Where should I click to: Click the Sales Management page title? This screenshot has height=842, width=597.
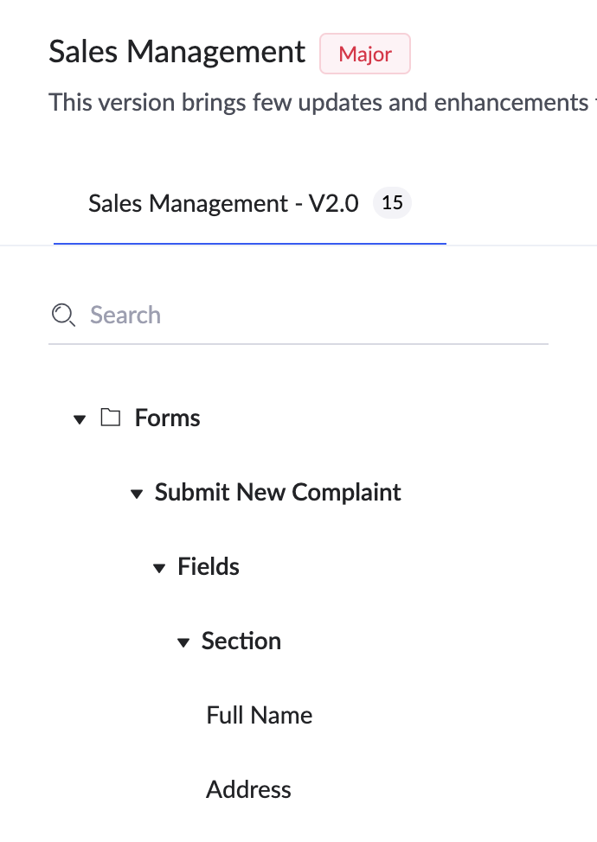(177, 53)
